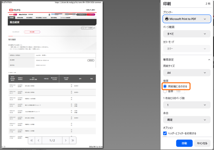
Task: Click the MUFG logo in the preview
Action: click(x=15, y=10)
